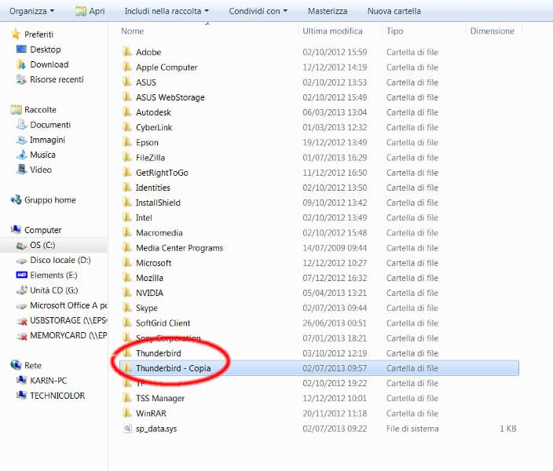Open the Download folder icon in sidebar

point(21,64)
